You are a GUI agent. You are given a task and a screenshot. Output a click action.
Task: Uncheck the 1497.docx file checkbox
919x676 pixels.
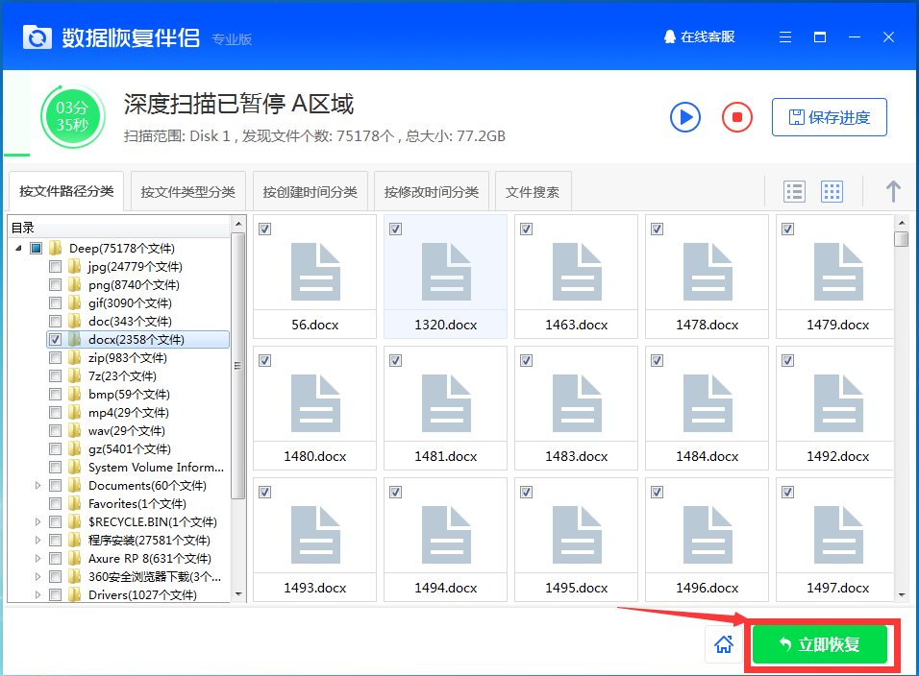787,493
